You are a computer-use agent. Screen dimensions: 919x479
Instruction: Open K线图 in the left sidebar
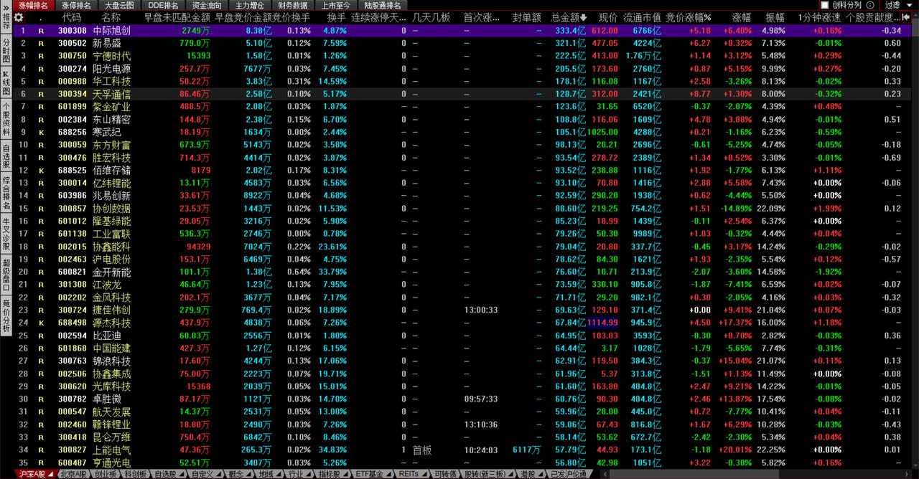click(x=6, y=84)
